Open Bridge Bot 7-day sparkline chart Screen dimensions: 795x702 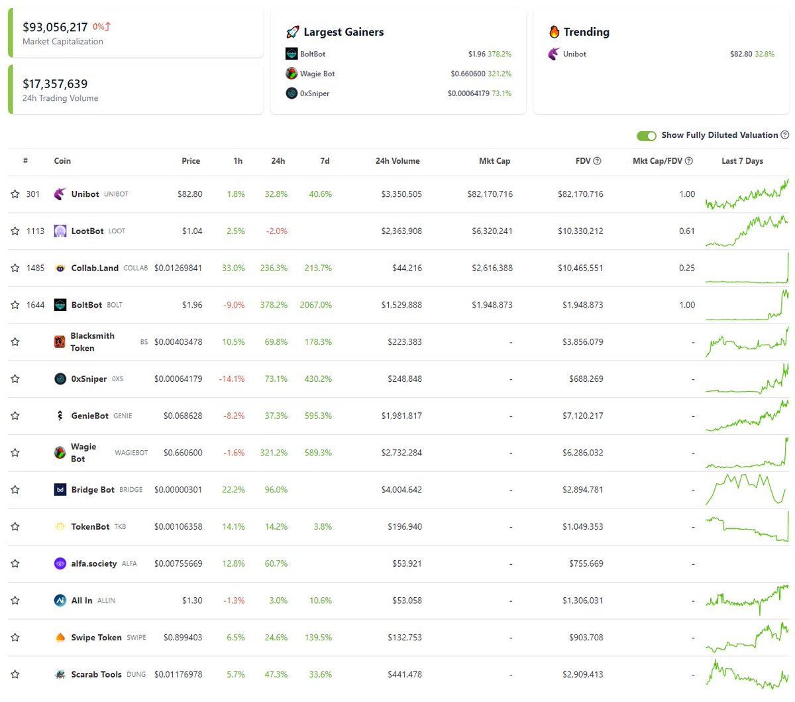coord(747,490)
